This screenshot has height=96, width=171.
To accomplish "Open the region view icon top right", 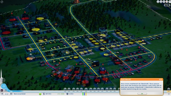I will tap(161, 2).
